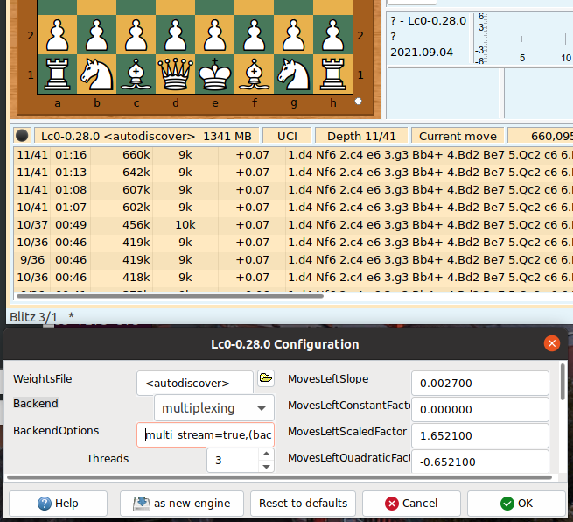
Task: Open the WeightsFile folder browse icon
Action: (x=266, y=377)
